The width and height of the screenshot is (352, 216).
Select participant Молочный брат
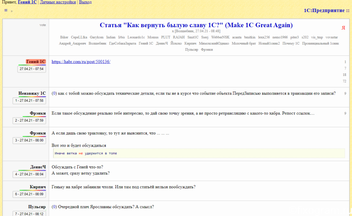pyautogui.click(x=244, y=44)
